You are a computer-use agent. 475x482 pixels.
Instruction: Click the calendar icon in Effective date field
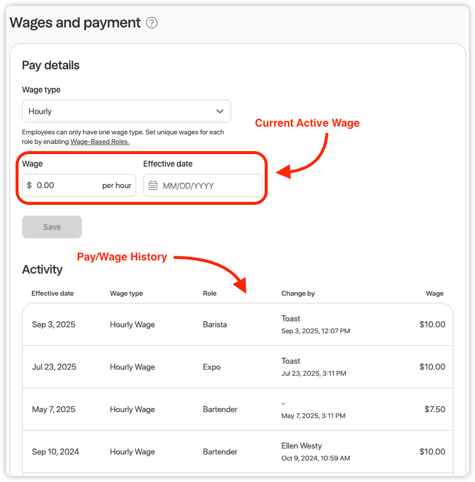(x=153, y=186)
